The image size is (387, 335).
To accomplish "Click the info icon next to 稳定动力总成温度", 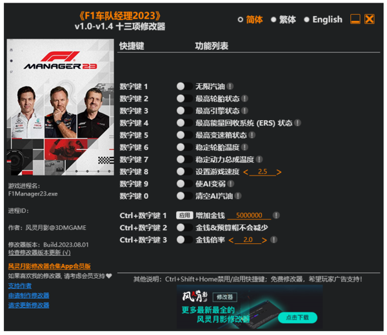I will coord(259,159).
